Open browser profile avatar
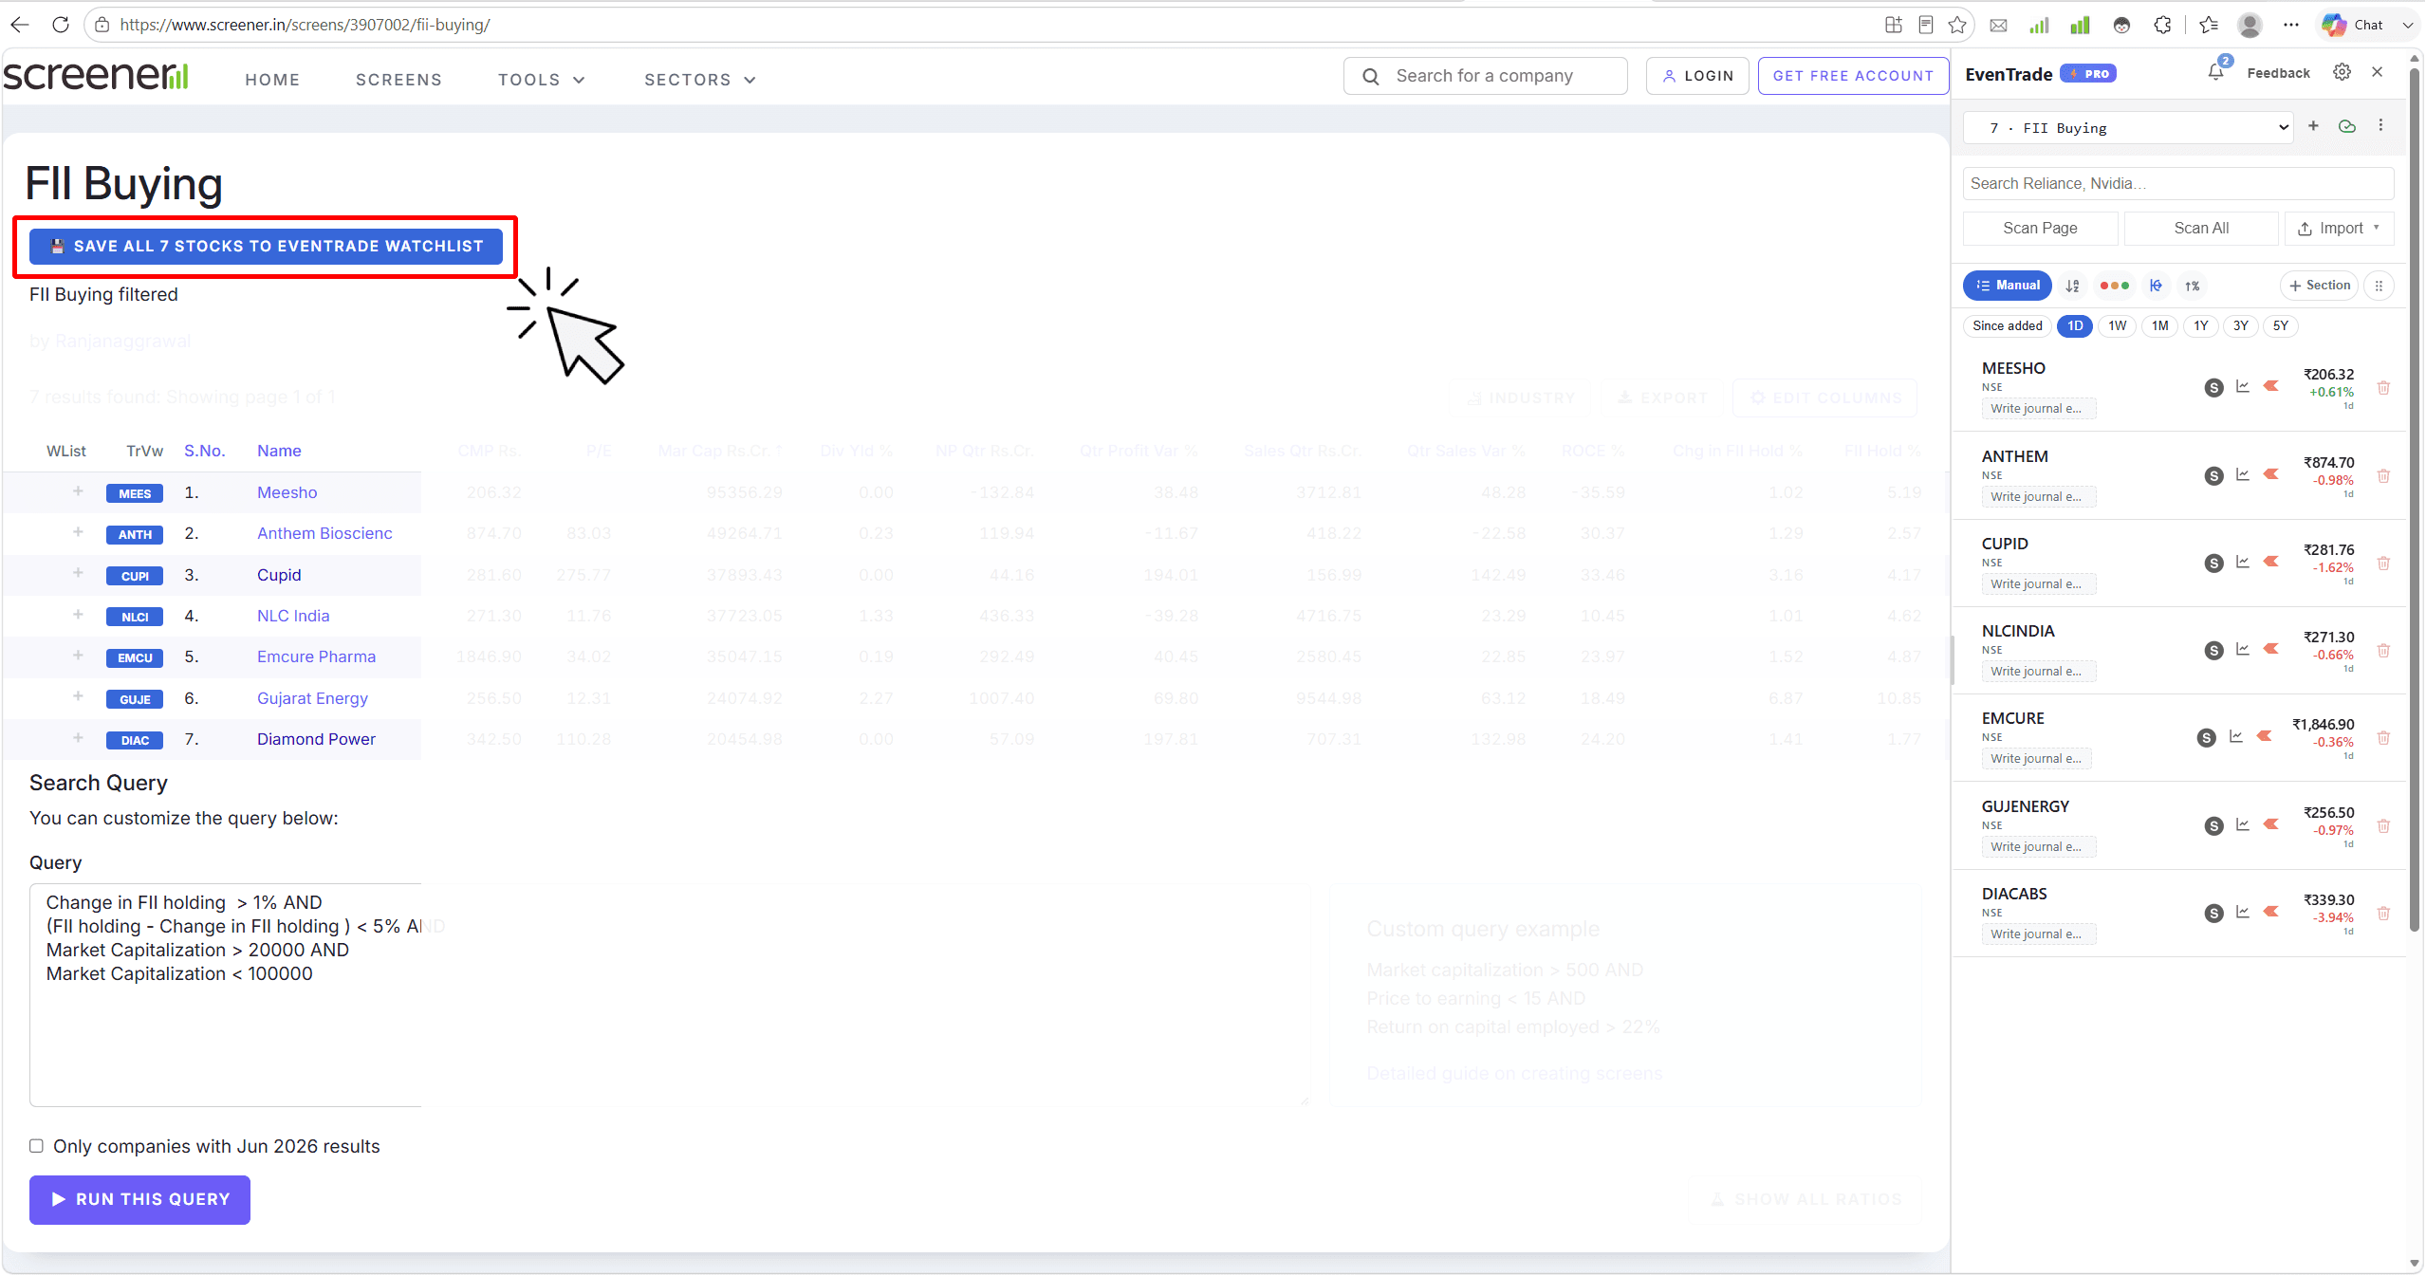Viewport: 2426px width, 1276px height. (2249, 25)
